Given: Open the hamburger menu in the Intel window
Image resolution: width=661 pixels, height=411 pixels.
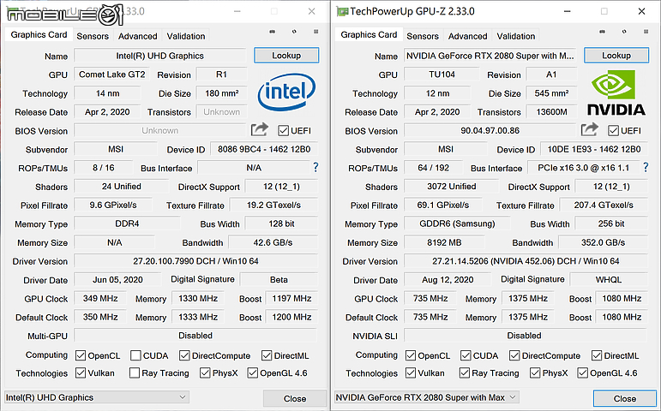Looking at the screenshot, I should 315,32.
